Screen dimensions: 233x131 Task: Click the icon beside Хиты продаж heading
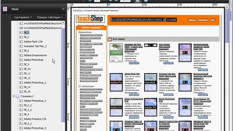[110, 39]
